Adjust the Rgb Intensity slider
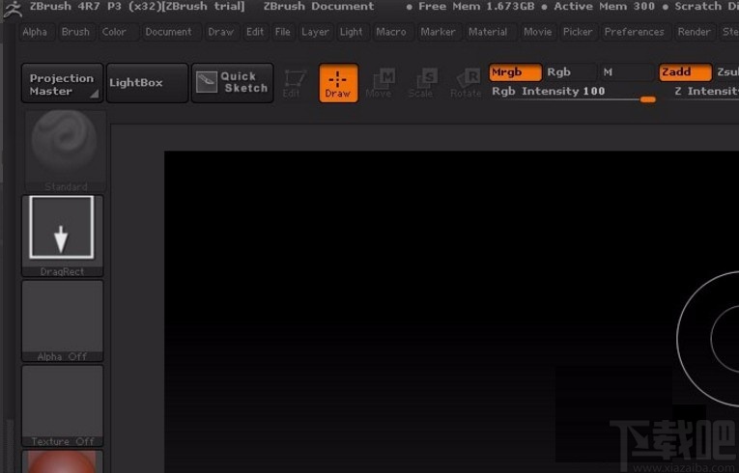This screenshot has width=739, height=473. [573, 93]
